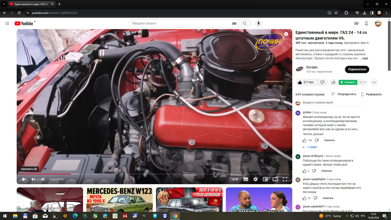This screenshot has height=220, width=391.
Task: Open the 720 quality dropdown
Action: coord(362,82)
